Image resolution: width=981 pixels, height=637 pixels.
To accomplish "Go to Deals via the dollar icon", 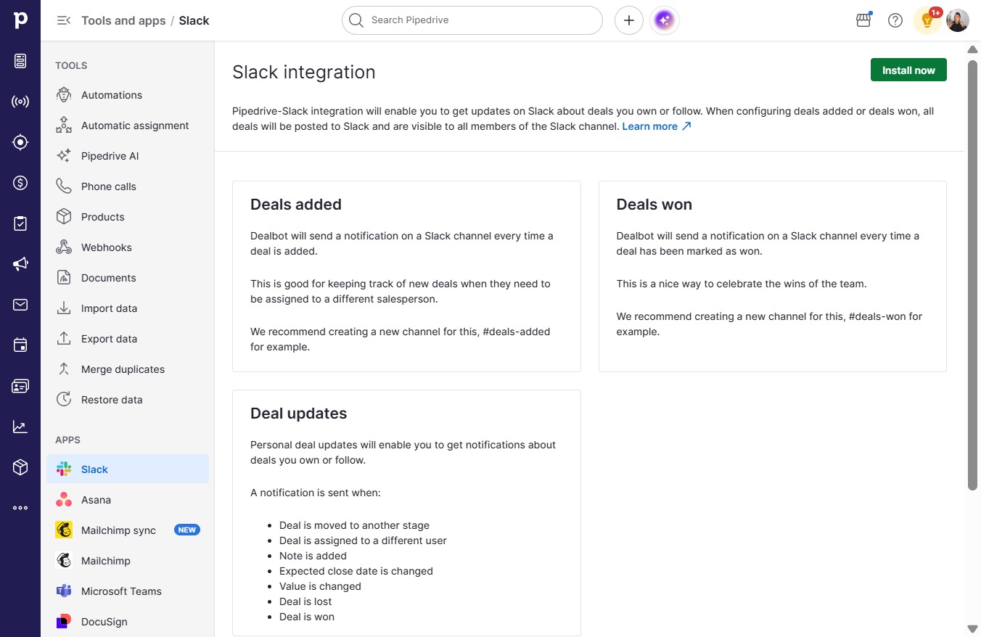I will 20,183.
